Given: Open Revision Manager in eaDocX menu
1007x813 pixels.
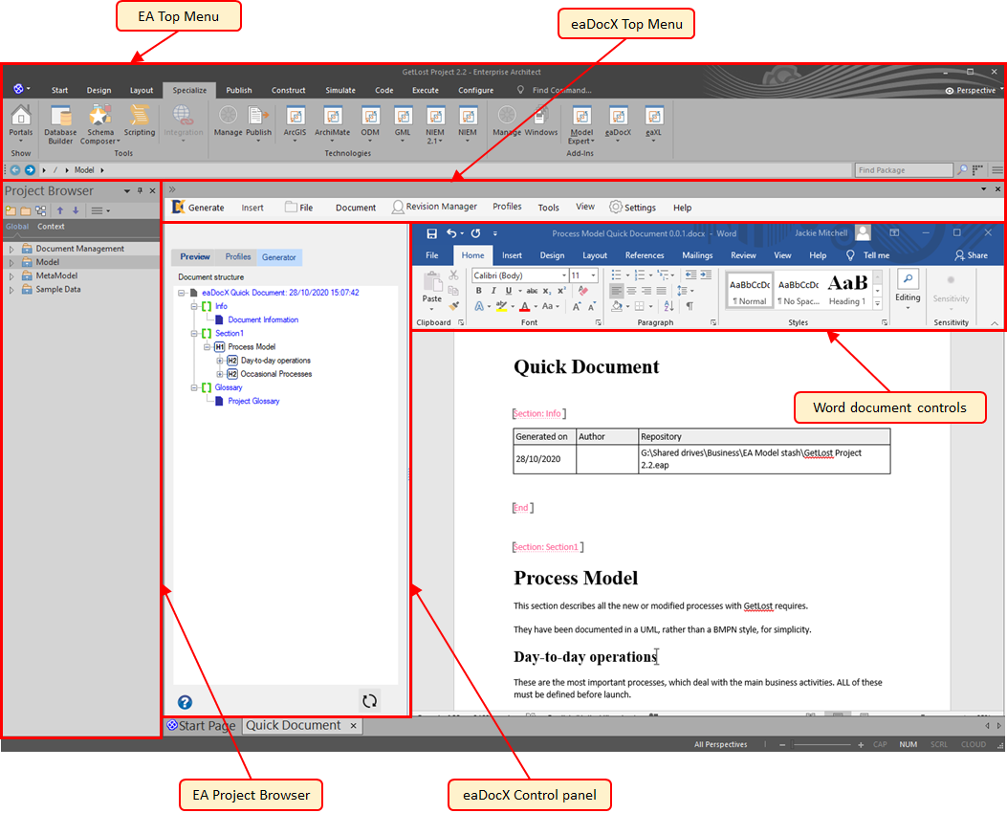Looking at the screenshot, I should [x=435, y=207].
